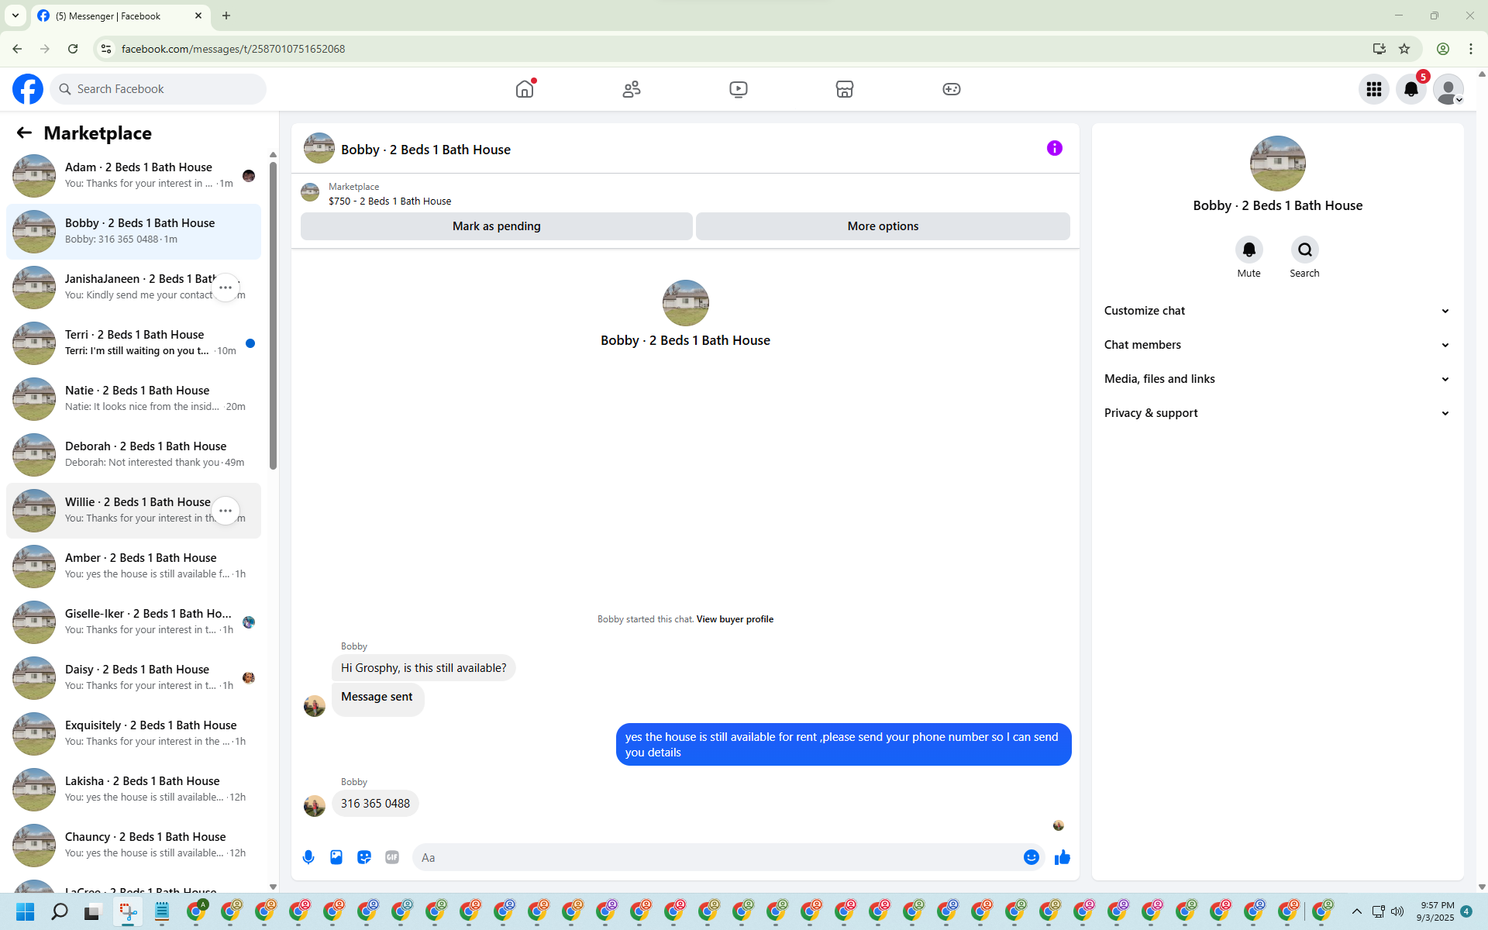Click the message bubble 316 365 0488

click(375, 804)
